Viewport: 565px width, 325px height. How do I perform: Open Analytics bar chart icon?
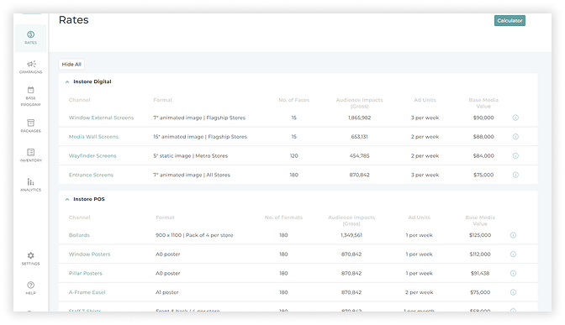tap(30, 181)
